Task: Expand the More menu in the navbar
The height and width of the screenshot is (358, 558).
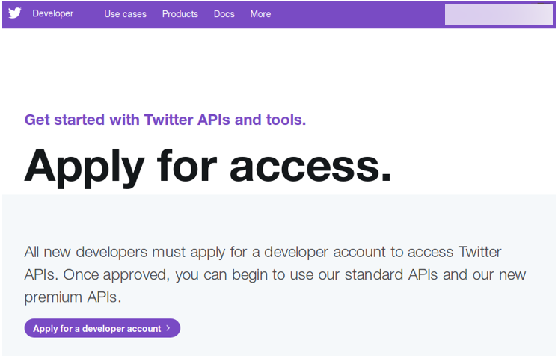Action: tap(261, 14)
